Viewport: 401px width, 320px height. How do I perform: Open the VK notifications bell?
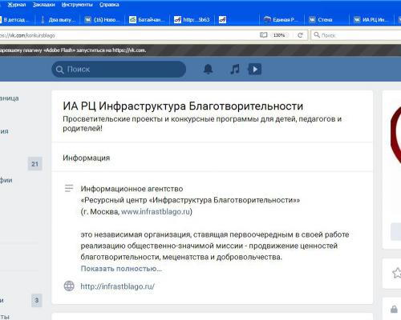pyautogui.click(x=209, y=69)
